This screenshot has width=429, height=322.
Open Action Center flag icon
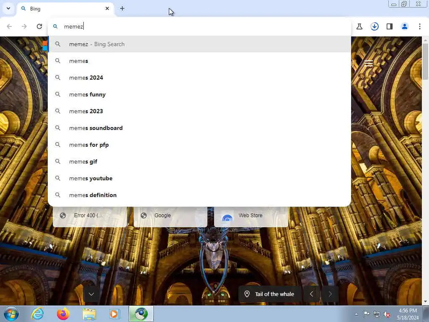(366, 314)
